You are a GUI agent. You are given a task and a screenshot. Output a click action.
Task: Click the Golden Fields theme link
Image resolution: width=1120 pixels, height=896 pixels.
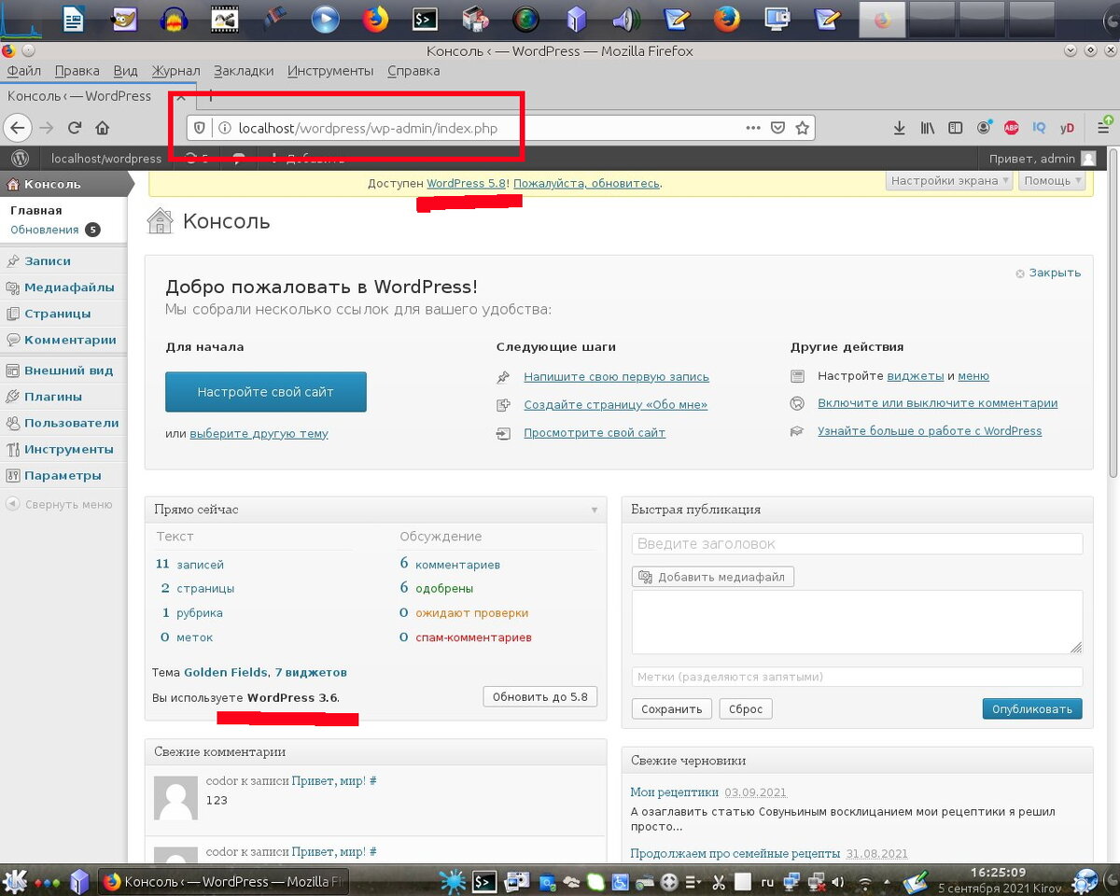226,672
